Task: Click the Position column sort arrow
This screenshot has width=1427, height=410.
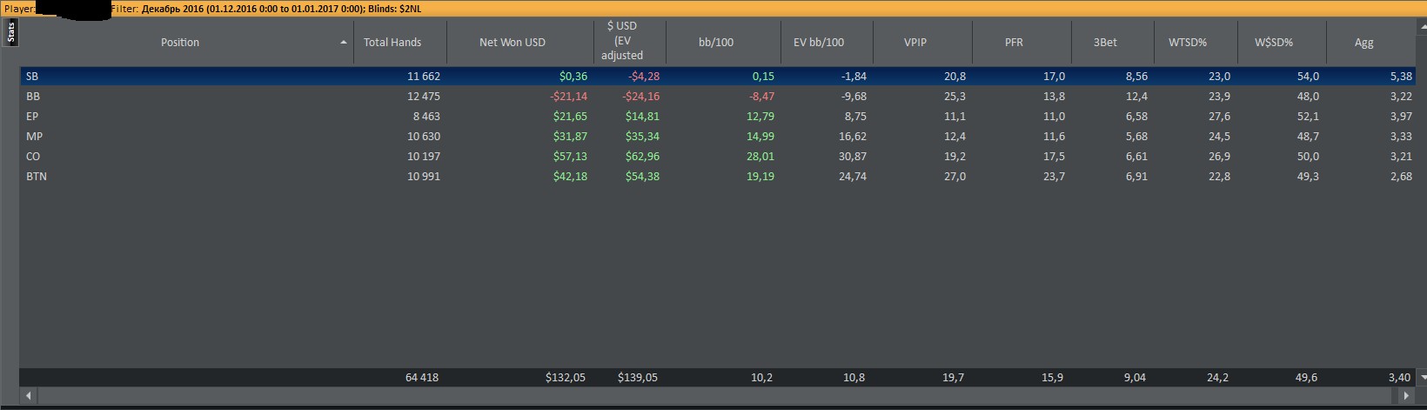Action: point(344,43)
